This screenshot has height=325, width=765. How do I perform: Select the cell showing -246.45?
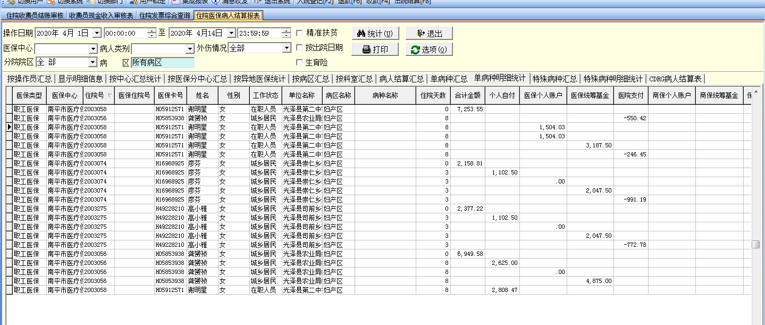click(x=631, y=154)
